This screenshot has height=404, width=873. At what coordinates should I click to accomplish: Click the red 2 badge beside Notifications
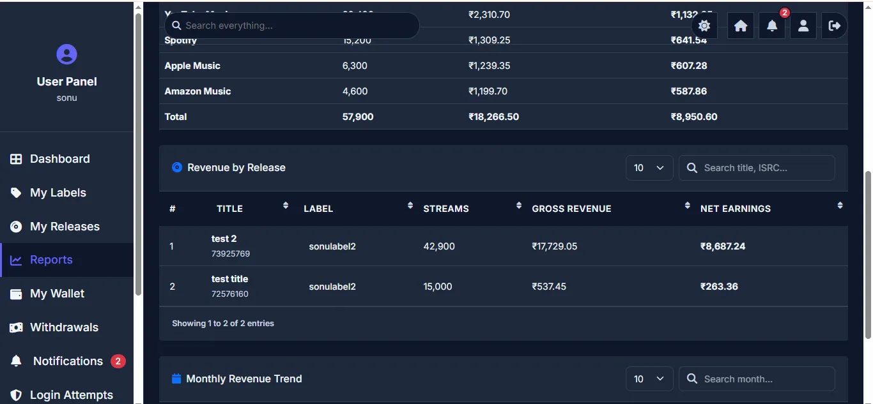(118, 361)
